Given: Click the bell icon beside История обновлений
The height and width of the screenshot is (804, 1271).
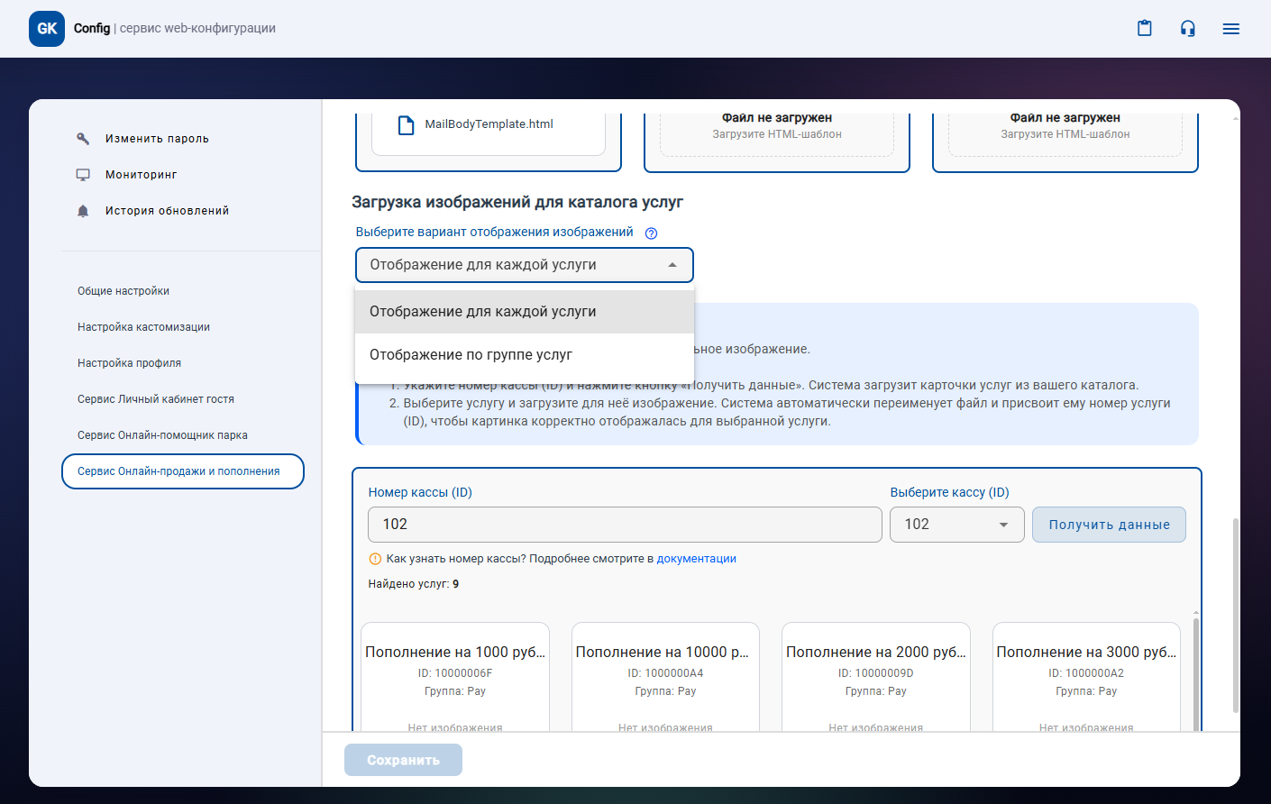Looking at the screenshot, I should (x=83, y=211).
